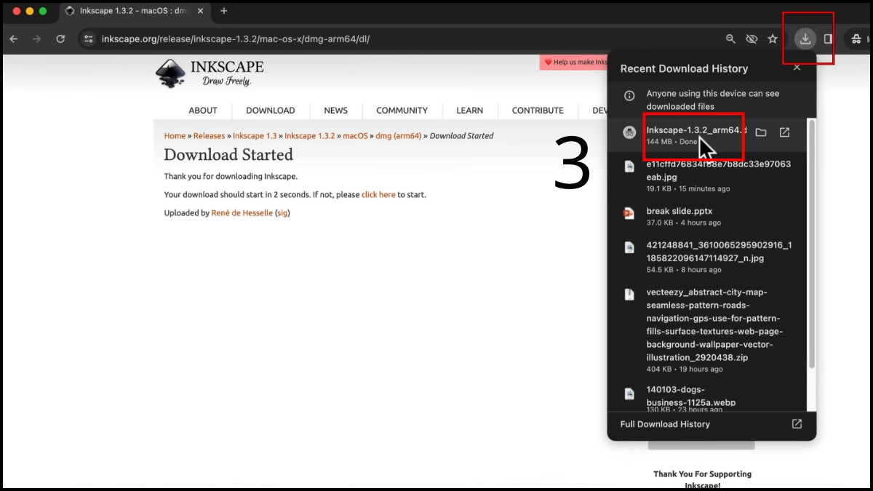Click the 'click here' download link
Viewport: 873px width, 491px height.
click(x=378, y=195)
